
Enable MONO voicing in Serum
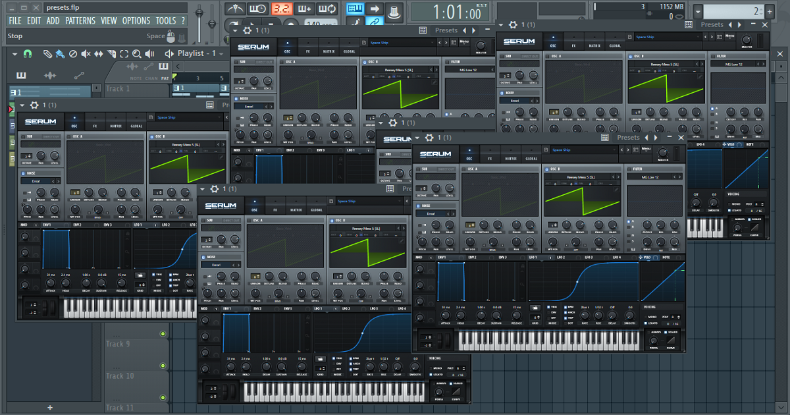[x=646, y=317]
